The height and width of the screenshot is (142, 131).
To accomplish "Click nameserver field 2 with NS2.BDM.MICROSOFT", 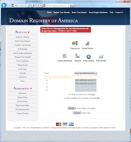I will pyautogui.click(x=86, y=84).
